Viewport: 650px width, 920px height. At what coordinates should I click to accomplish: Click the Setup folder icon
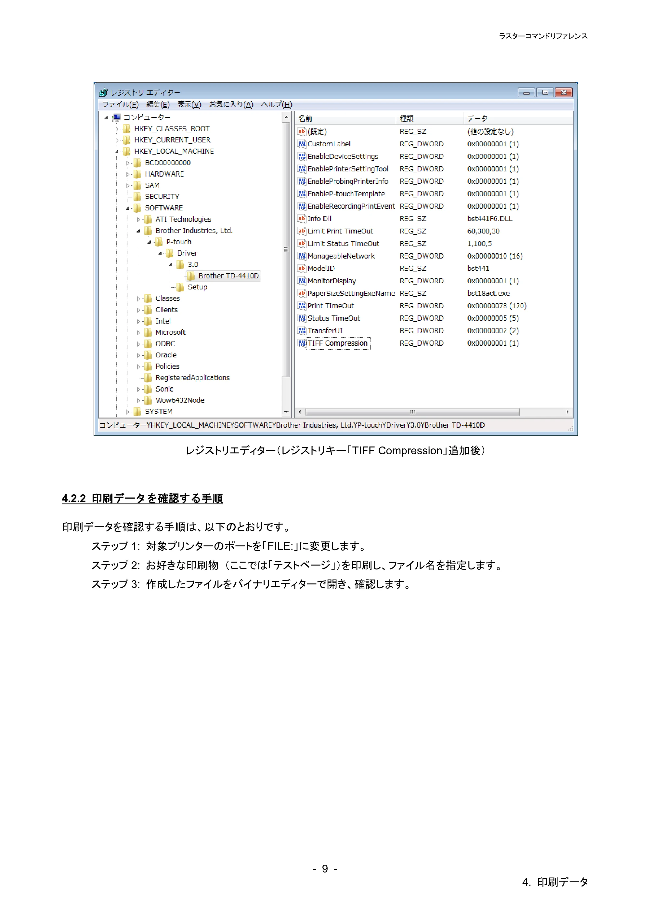pos(180,287)
